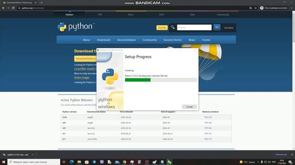Open the Windows Start menu
295x165 pixels.
[x=4, y=162]
